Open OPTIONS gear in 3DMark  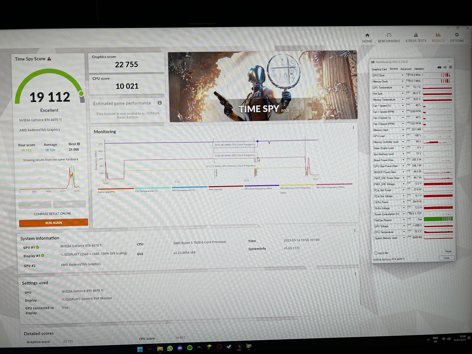[x=457, y=38]
